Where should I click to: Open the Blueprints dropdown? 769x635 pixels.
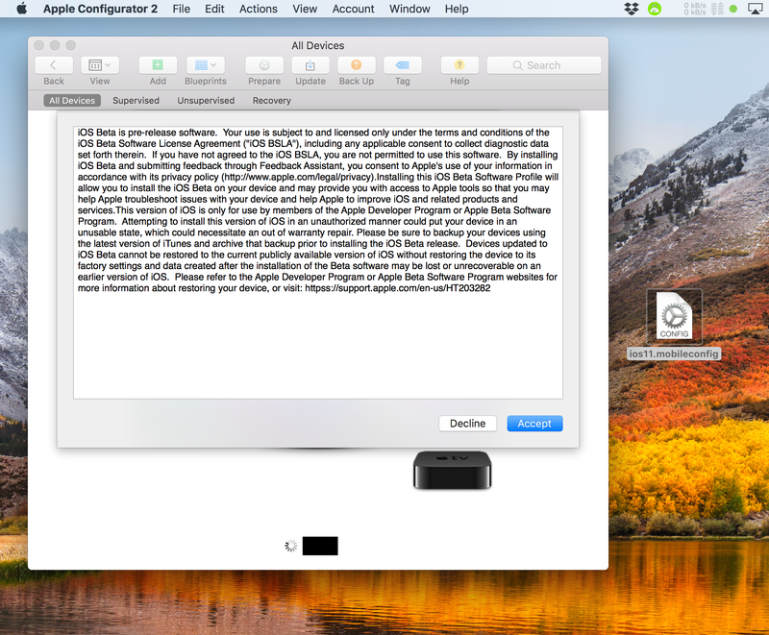tap(206, 65)
